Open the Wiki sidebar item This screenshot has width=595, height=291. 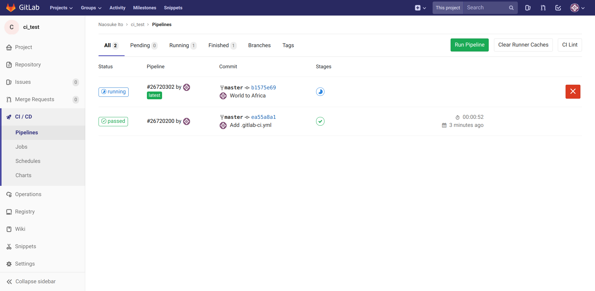pyautogui.click(x=42, y=229)
